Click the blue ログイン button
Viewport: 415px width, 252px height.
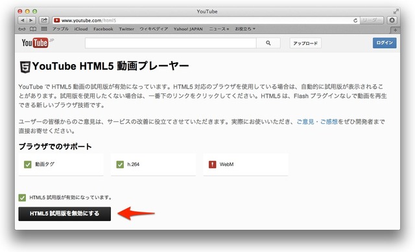pos(385,43)
